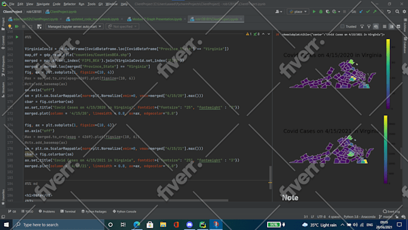Switch to updated_code tab

(x=95, y=19)
